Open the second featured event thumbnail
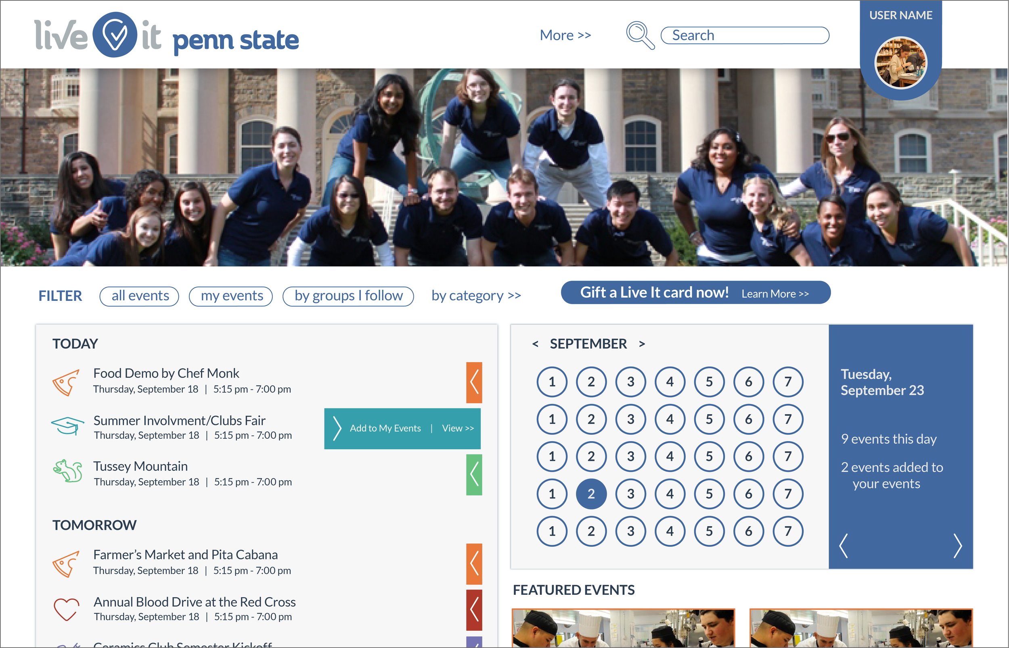Viewport: 1009px width, 648px height. click(861, 628)
